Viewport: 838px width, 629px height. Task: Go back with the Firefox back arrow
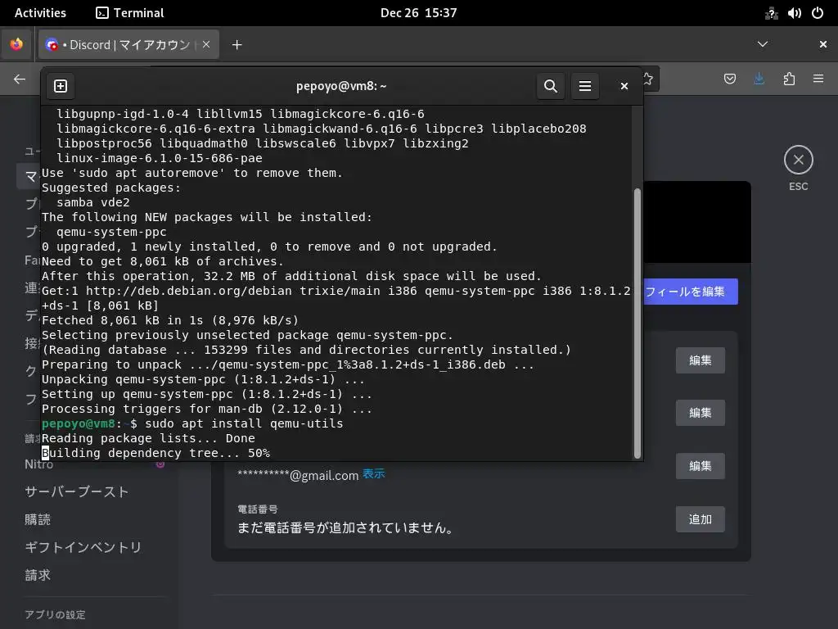coord(20,79)
